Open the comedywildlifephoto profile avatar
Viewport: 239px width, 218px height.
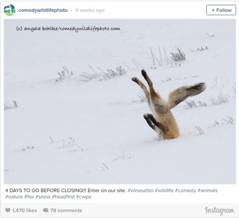[10, 10]
